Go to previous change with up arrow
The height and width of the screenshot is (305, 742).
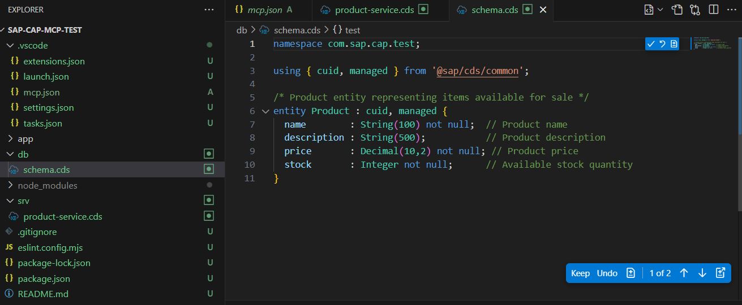(x=684, y=273)
